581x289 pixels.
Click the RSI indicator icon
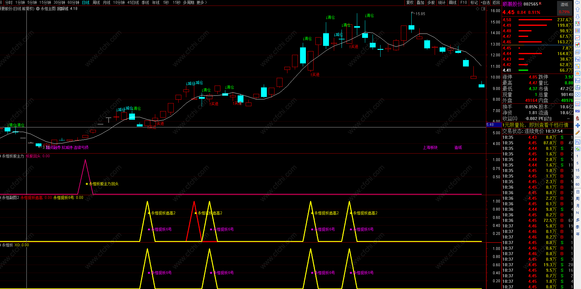point(578,111)
